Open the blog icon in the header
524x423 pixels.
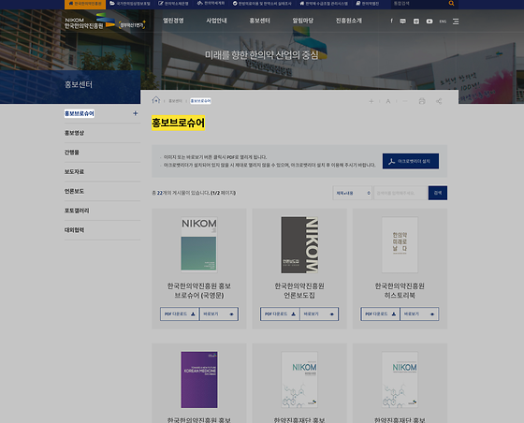(402, 22)
